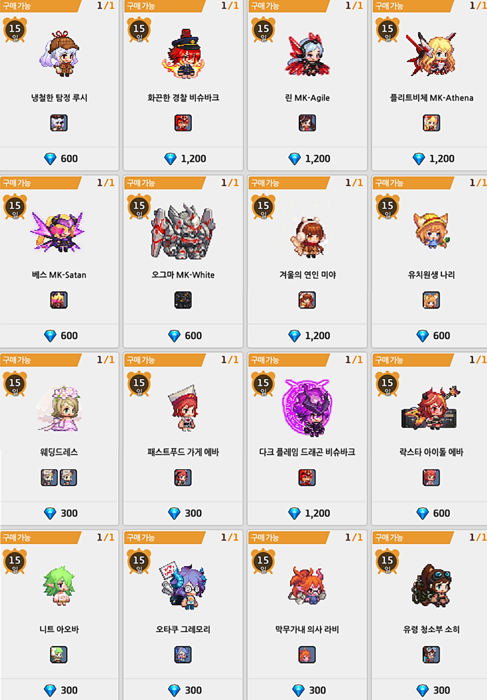This screenshot has width=487, height=700.
Task: Click 구매가능 banner on 오그마 MK-White card
Action: 164,183
